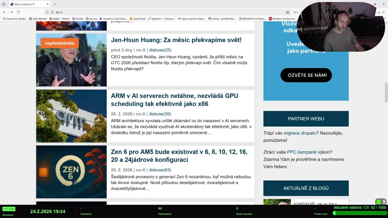The height and width of the screenshot is (218, 388).
Task: Open diskuse(25) under Jen-Hsun Huang article
Action: click(160, 50)
